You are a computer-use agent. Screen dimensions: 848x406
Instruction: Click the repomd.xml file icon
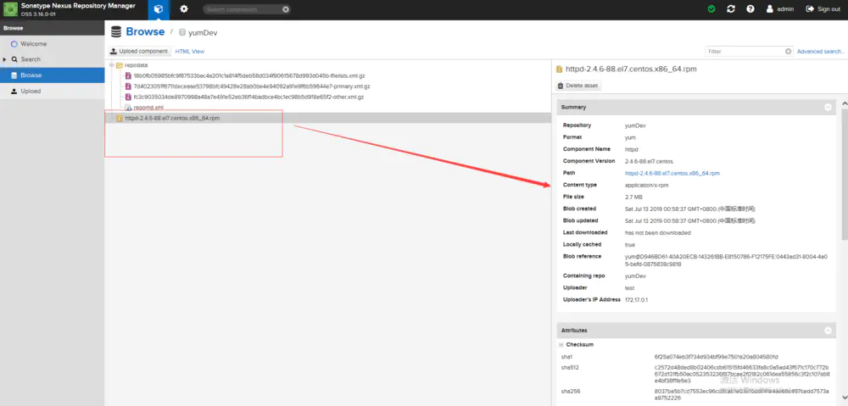128,108
